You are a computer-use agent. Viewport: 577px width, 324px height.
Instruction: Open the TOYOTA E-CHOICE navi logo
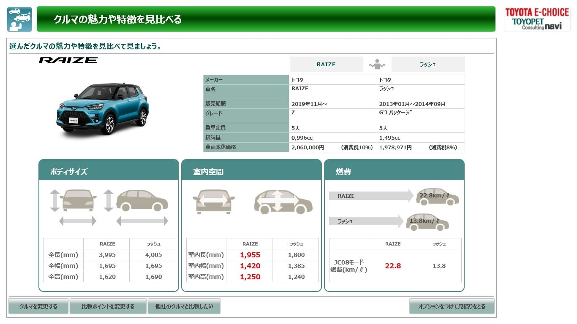(x=537, y=19)
